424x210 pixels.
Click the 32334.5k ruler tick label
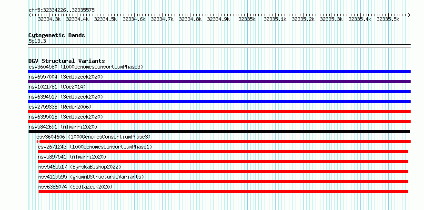point(105,20)
